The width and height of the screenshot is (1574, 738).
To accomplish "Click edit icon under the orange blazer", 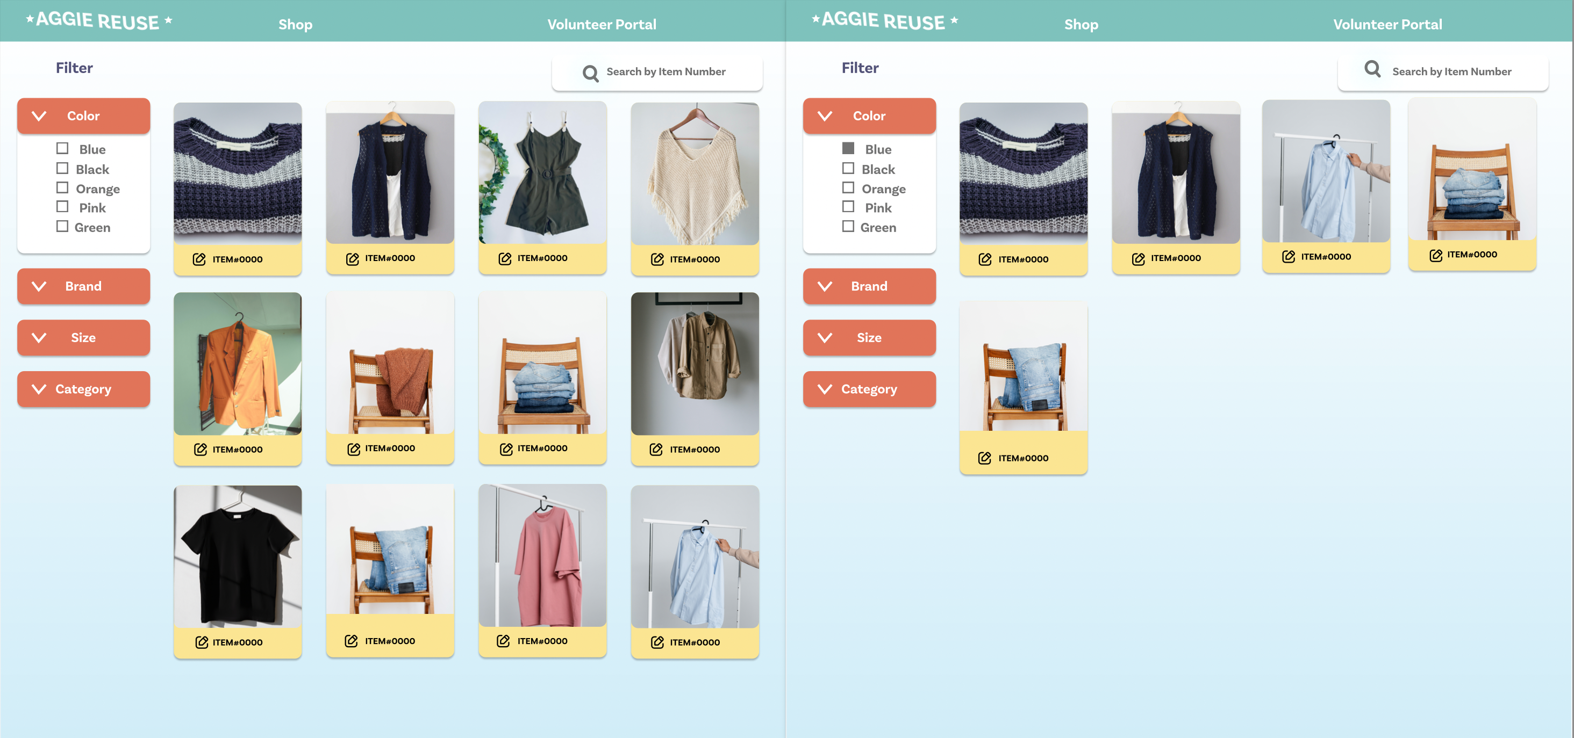I will [x=200, y=449].
